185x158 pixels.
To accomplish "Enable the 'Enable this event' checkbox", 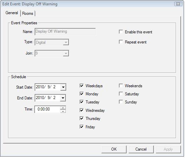I will (121, 32).
